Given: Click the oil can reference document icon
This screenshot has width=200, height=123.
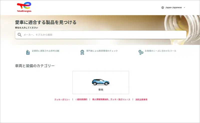Looking at the screenshot, I should point(28,52).
